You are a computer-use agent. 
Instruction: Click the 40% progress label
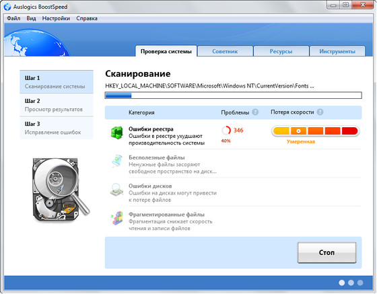(226, 141)
